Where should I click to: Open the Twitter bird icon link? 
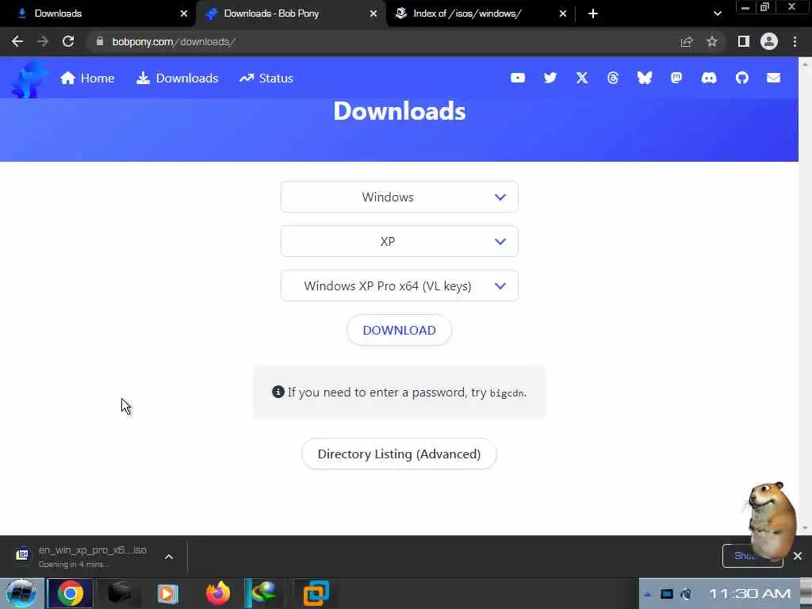pyautogui.click(x=550, y=78)
